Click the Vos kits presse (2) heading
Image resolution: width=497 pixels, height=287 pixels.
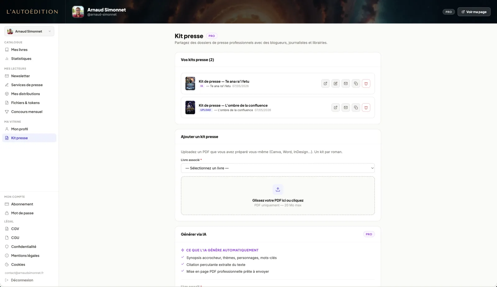[198, 60]
